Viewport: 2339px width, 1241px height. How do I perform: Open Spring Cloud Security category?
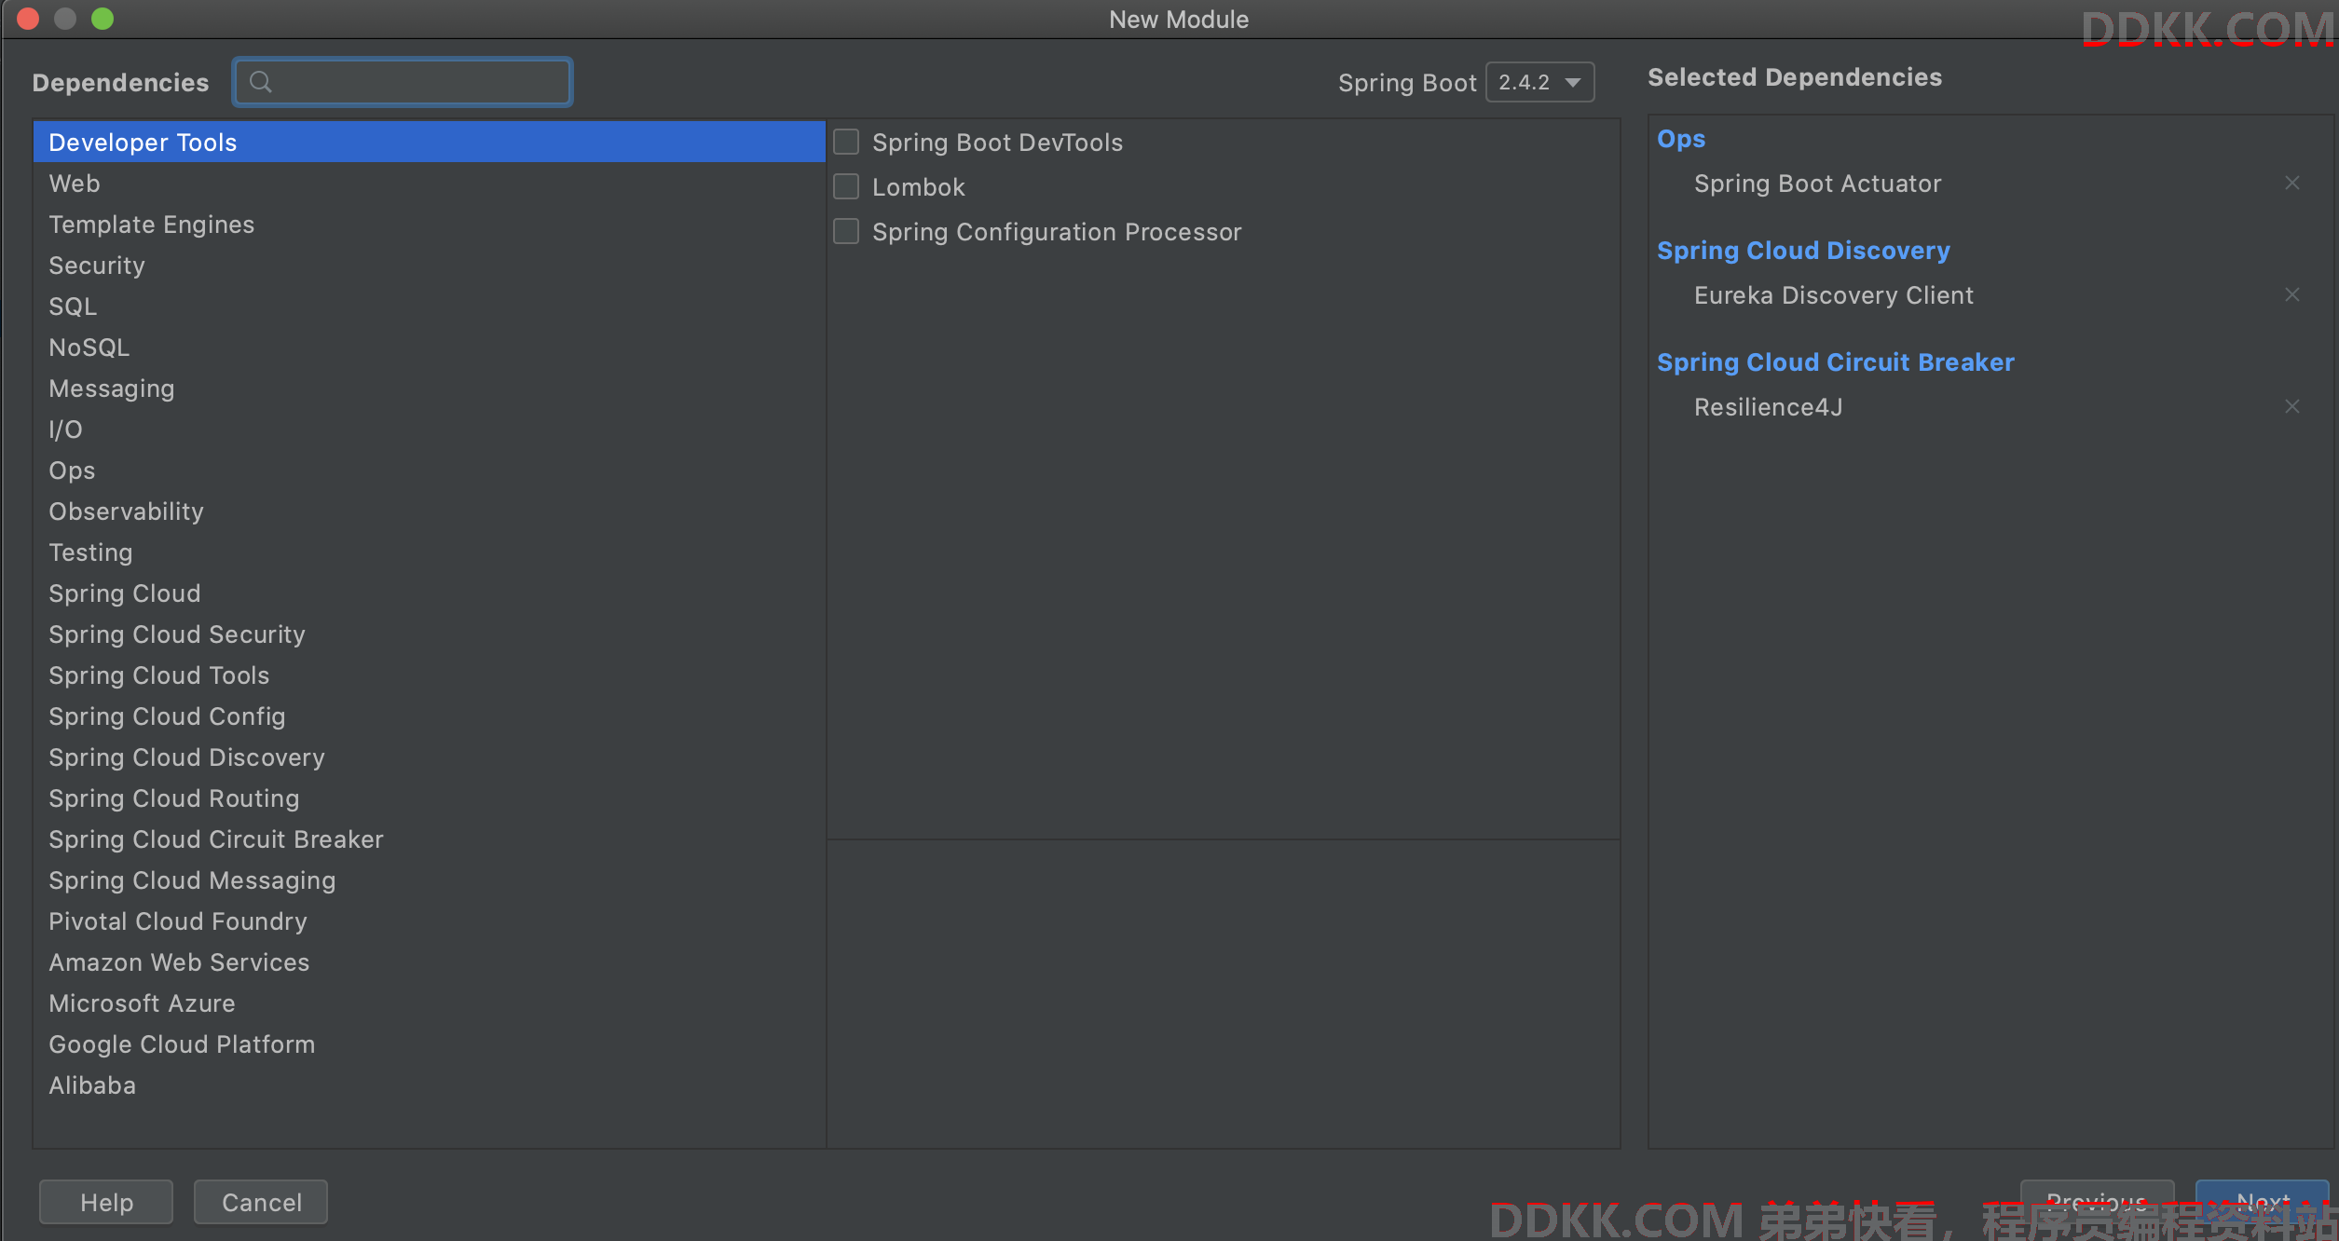(x=430, y=634)
